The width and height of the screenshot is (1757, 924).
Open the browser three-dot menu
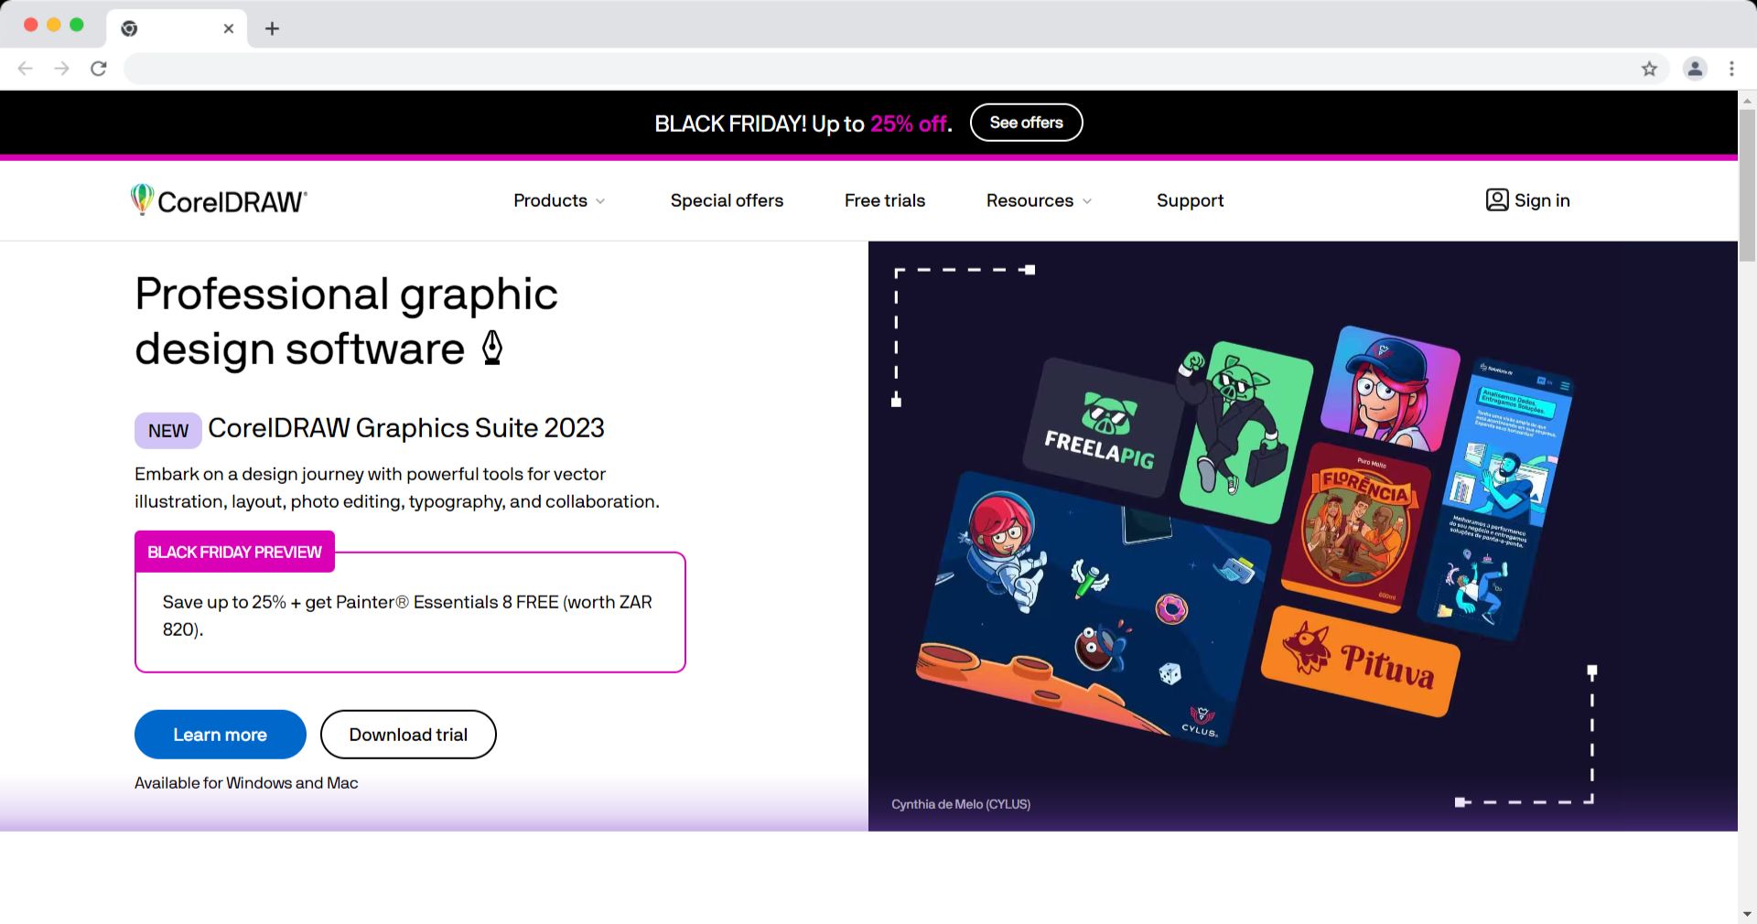coord(1731,69)
